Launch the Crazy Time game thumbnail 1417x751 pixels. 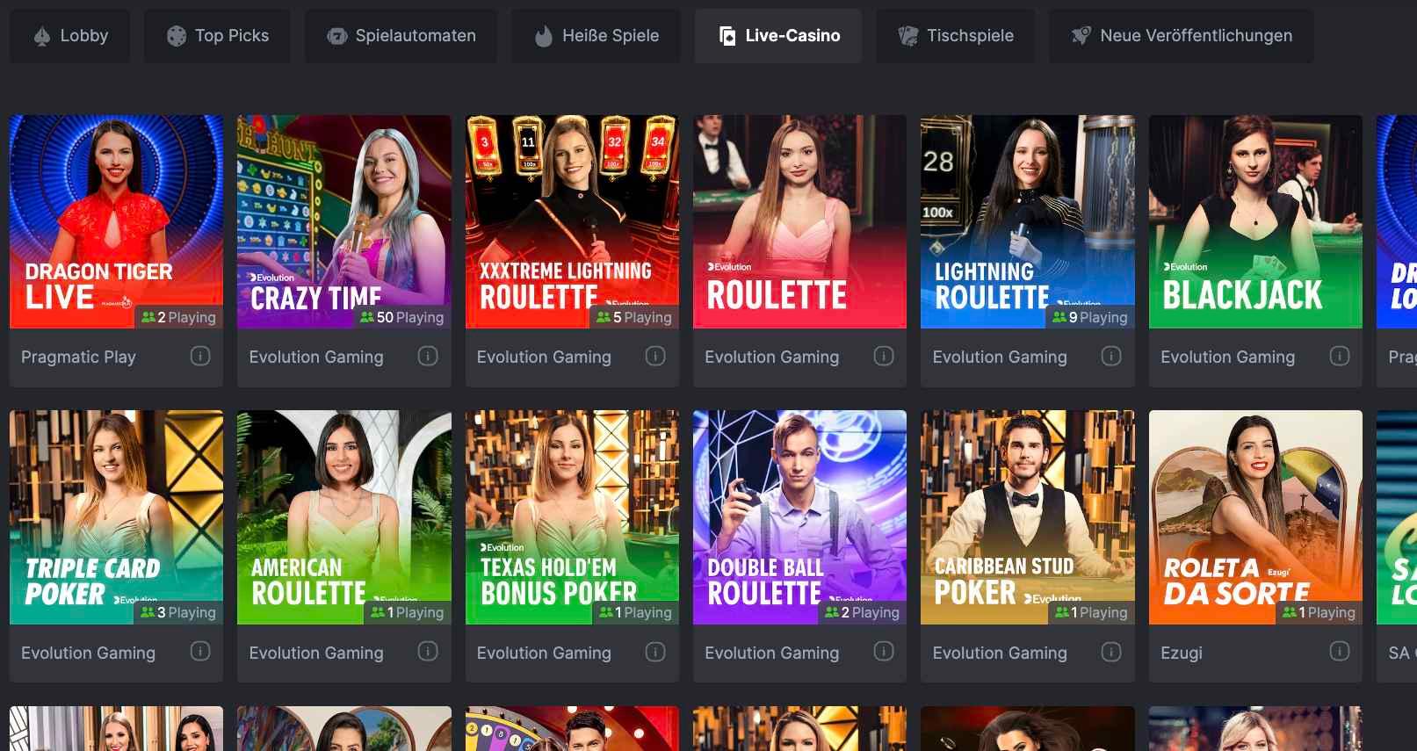pyautogui.click(x=344, y=221)
